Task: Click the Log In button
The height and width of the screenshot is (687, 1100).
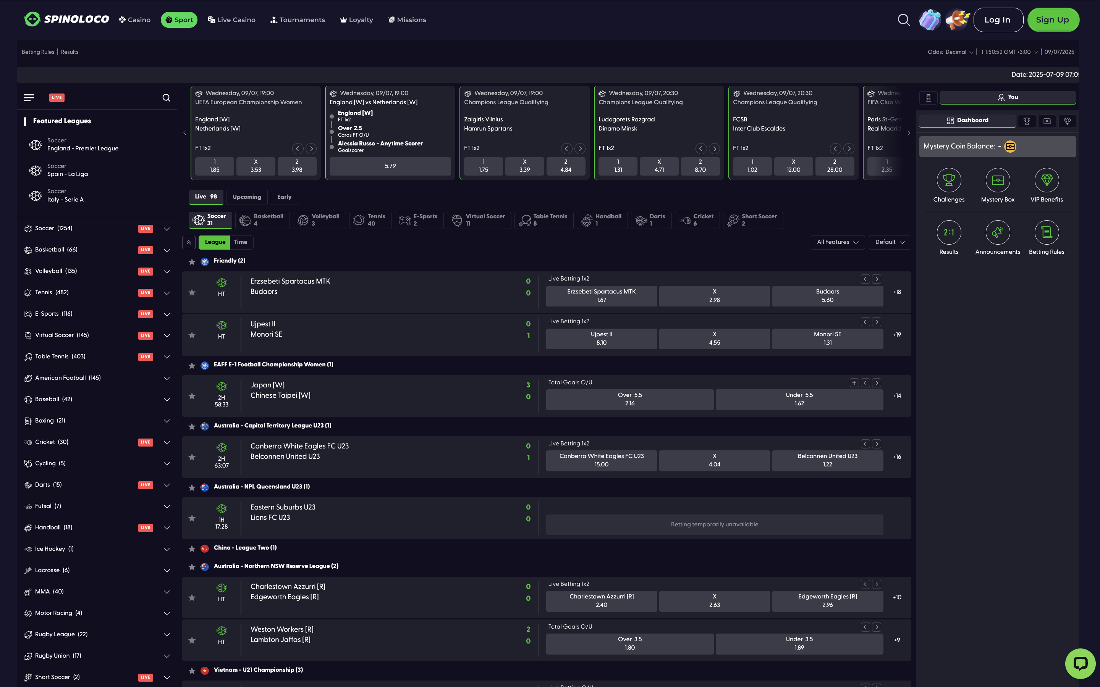Action: [998, 20]
